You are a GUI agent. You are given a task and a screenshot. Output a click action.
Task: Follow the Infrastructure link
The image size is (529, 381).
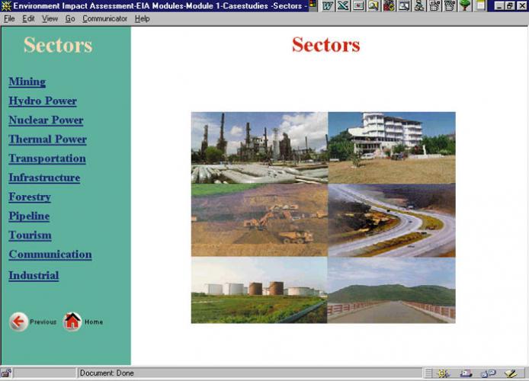[x=44, y=178]
